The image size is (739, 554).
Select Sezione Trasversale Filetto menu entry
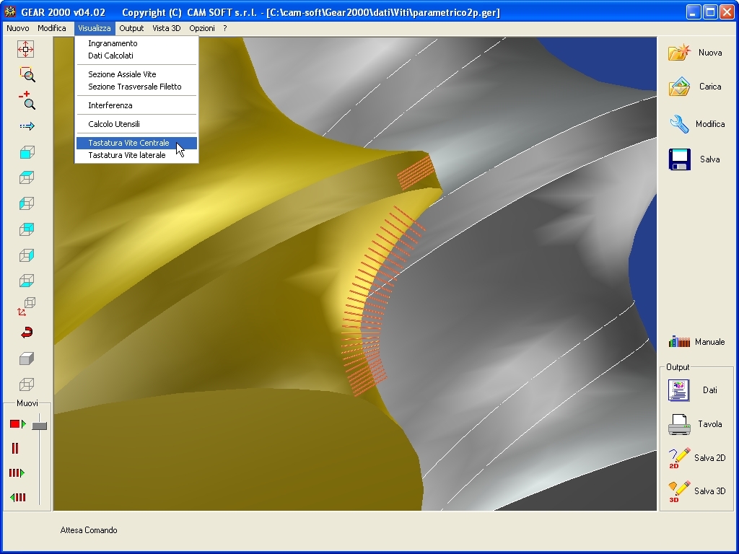pos(136,87)
